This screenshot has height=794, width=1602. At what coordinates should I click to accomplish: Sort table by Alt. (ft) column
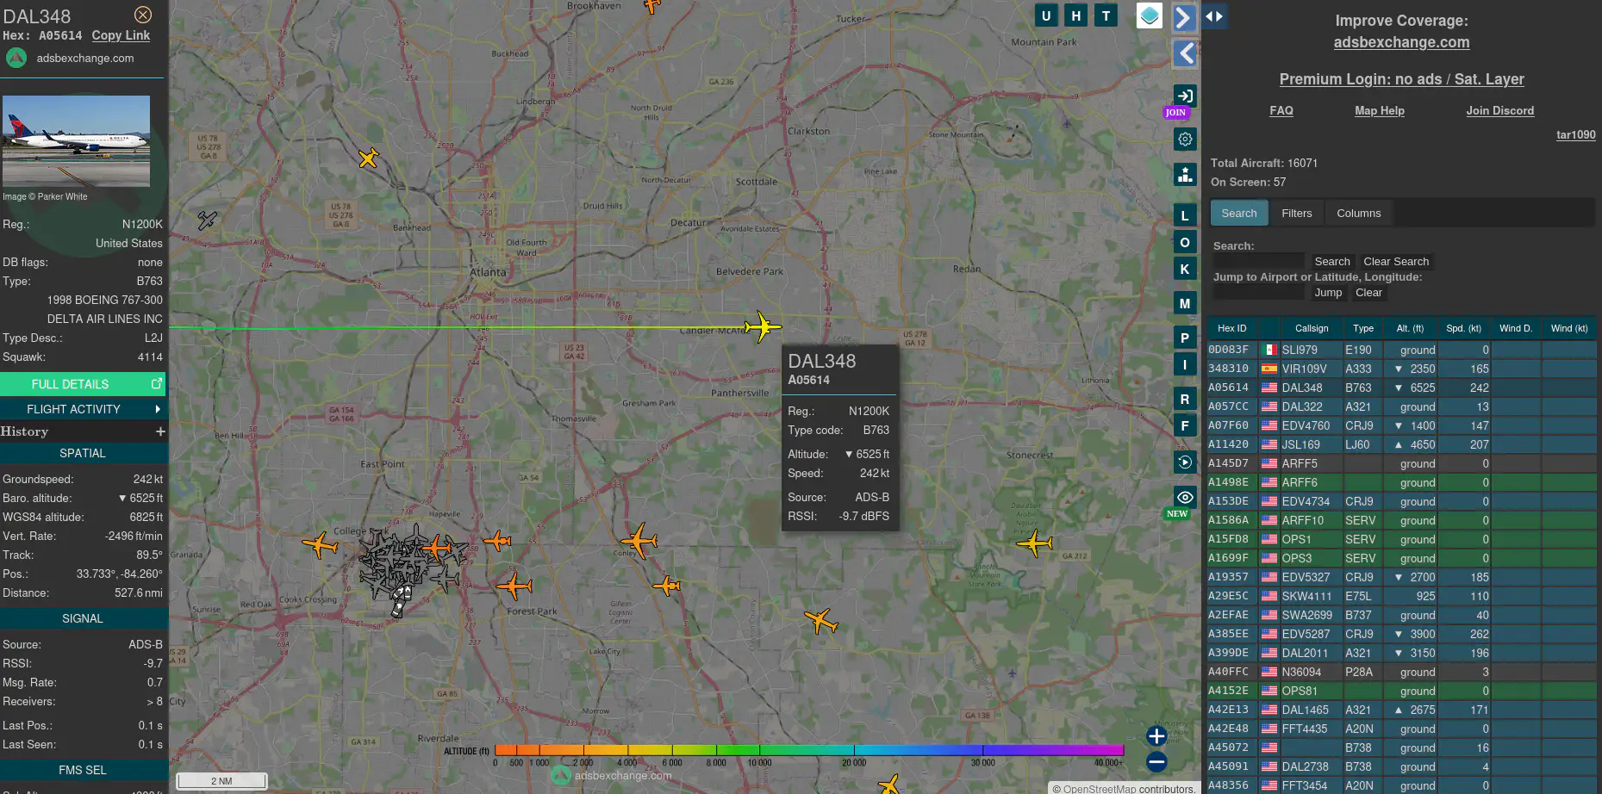[1410, 328]
